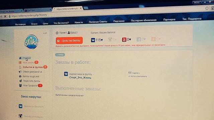Screen dimensions: 214x120
Task: Open Мои Профили in the sidebar
Action: (30, 86)
